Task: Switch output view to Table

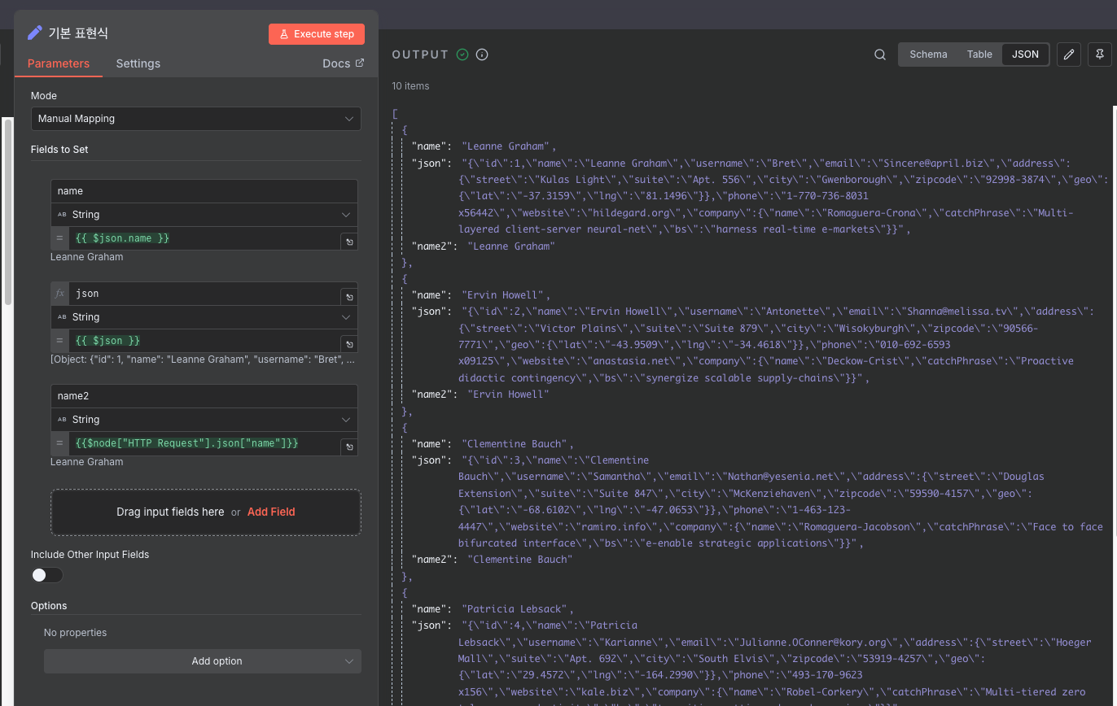Action: (979, 54)
